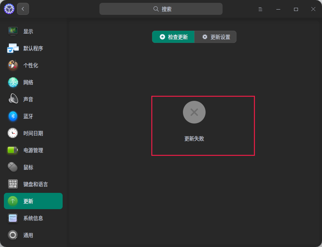
Task: Open the 通用 gear icon
Action: [13, 235]
